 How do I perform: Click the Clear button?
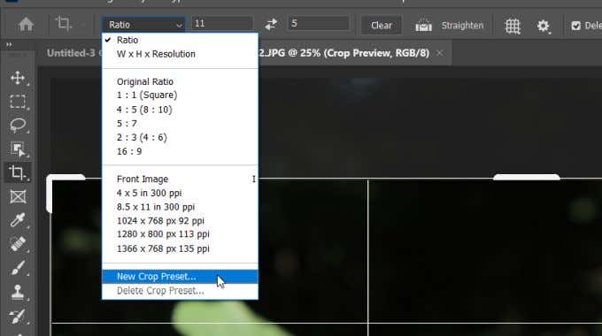click(x=382, y=26)
